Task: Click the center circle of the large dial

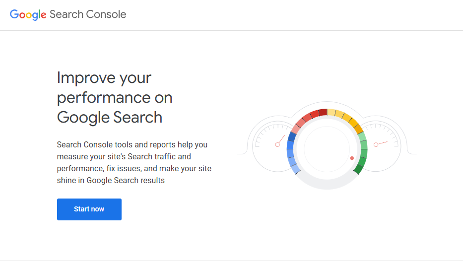Action: tap(327, 148)
